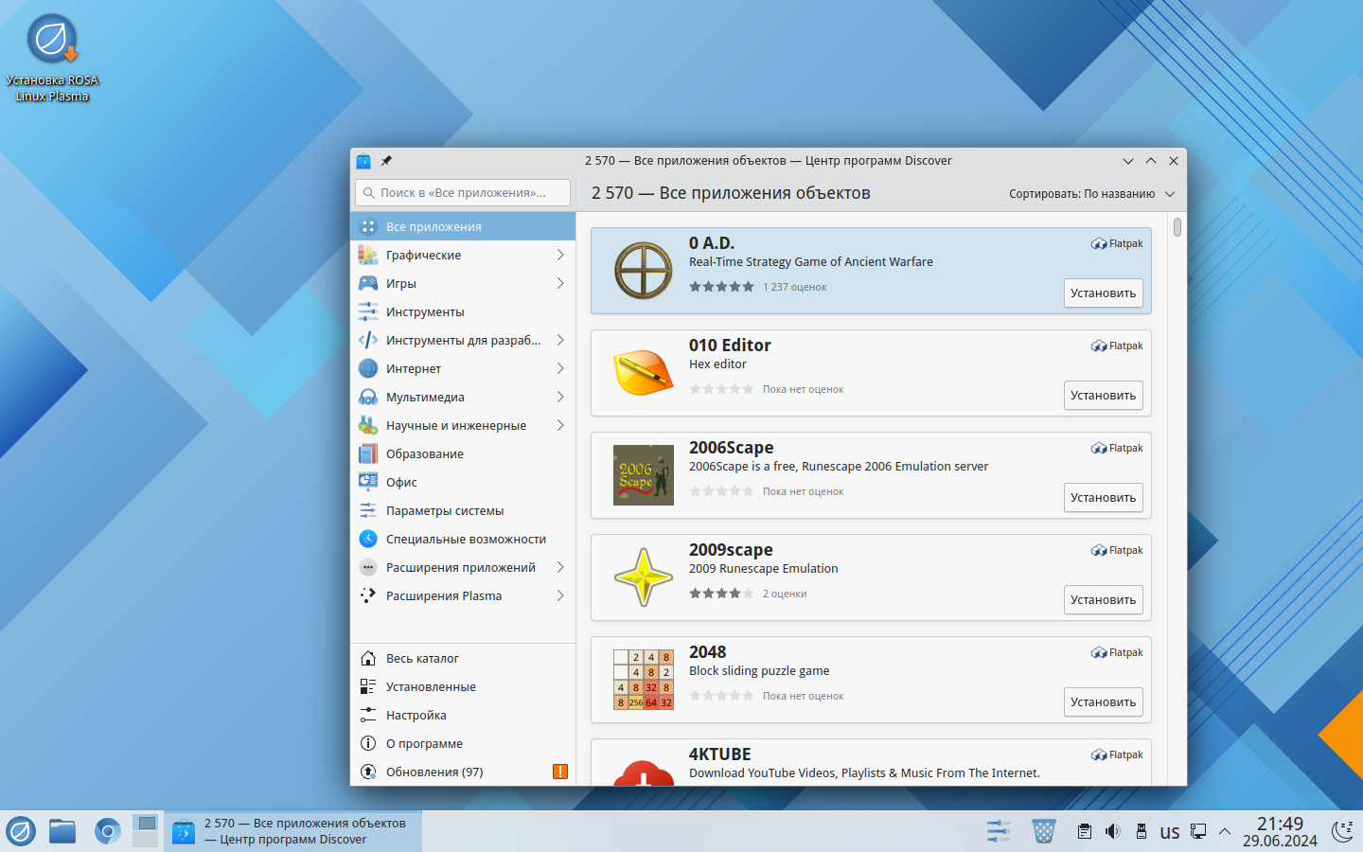The height and width of the screenshot is (852, 1363).
Task: Click the Education (Образование) category icon
Action: 368,453
